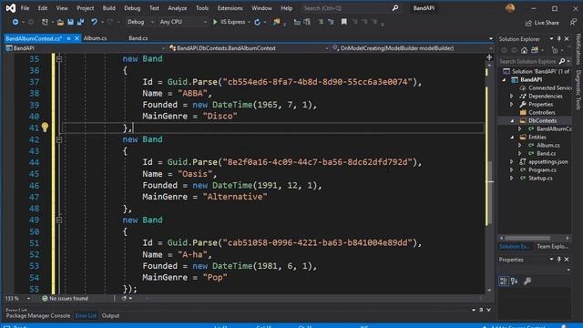Click Pending Changes Filter icon in Solution Explorer
The width and height of the screenshot is (583, 328).
pyautogui.click(x=555, y=50)
